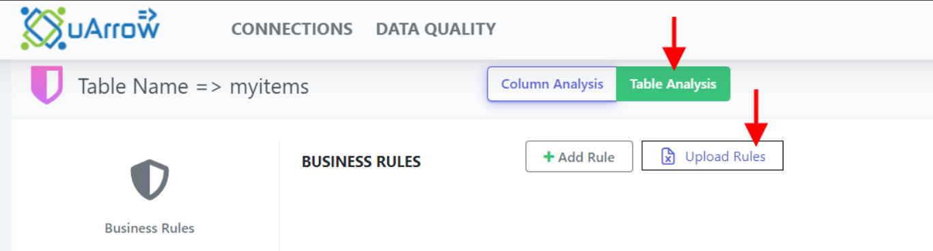
Task: Click the red arrow above Upload Rules
Action: click(756, 116)
